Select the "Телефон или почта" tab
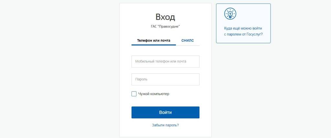Screen dimensions: 331x138 154,41
